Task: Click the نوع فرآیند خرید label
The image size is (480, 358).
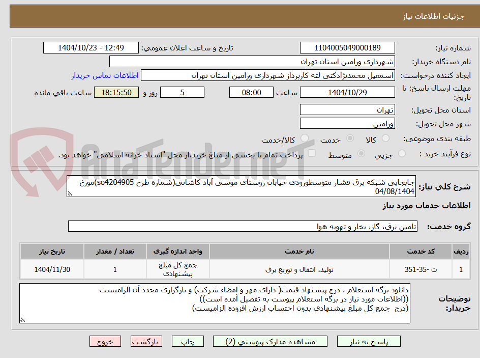Action: click(x=445, y=154)
